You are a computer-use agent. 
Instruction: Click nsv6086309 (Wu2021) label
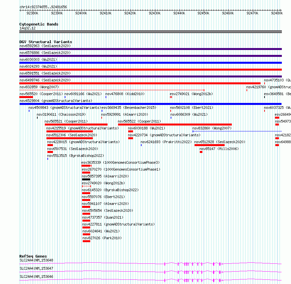189,114
